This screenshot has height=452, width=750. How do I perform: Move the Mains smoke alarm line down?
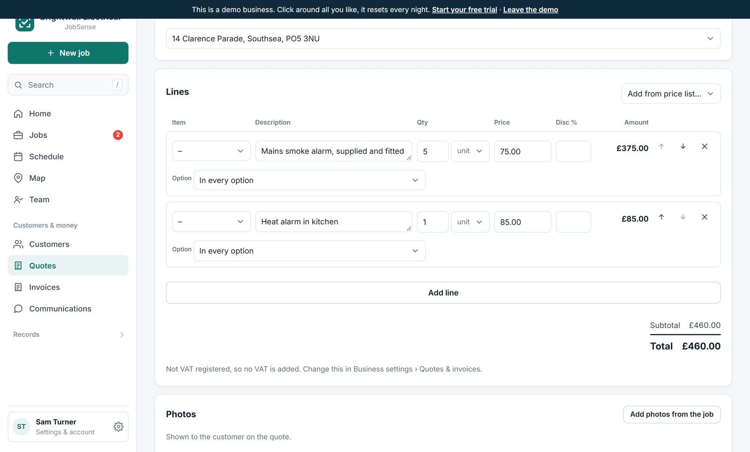683,147
